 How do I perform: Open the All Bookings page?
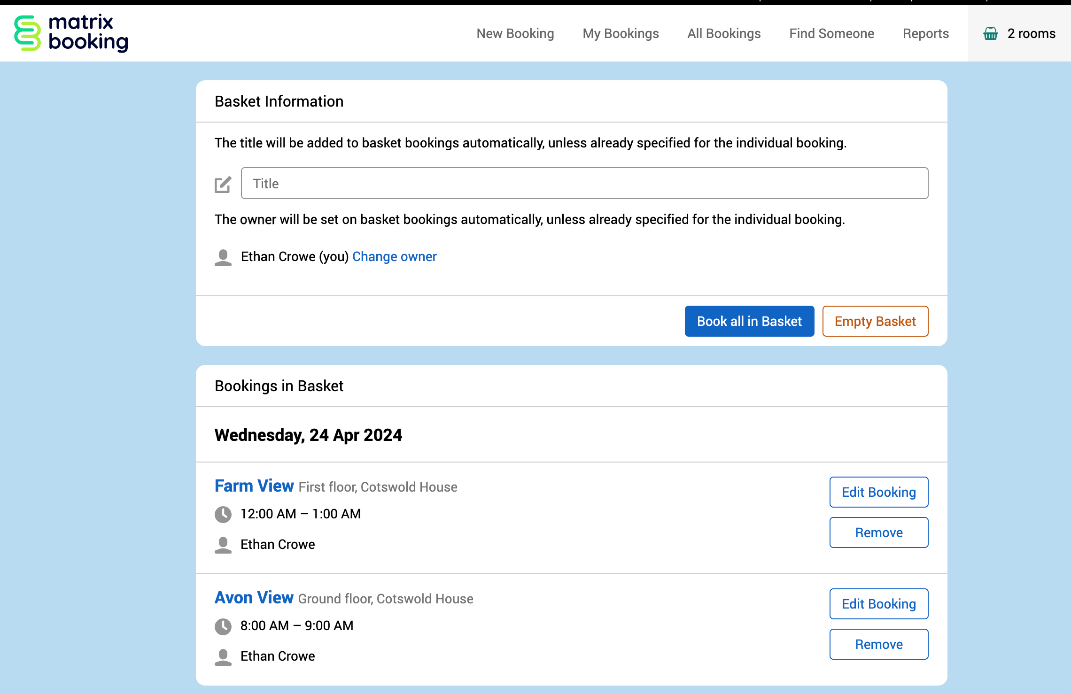click(724, 33)
